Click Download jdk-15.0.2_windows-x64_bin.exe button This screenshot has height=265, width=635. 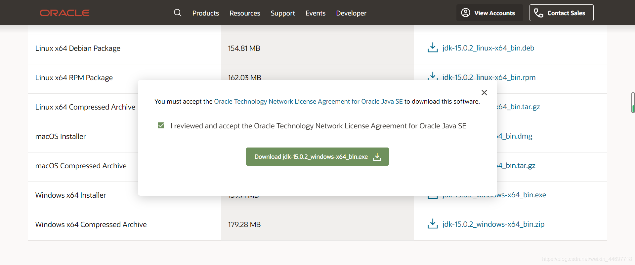[x=317, y=156]
